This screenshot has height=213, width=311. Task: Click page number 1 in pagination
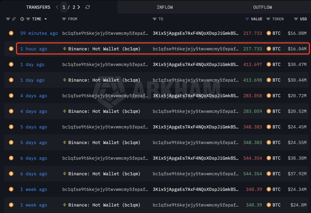[64, 7]
